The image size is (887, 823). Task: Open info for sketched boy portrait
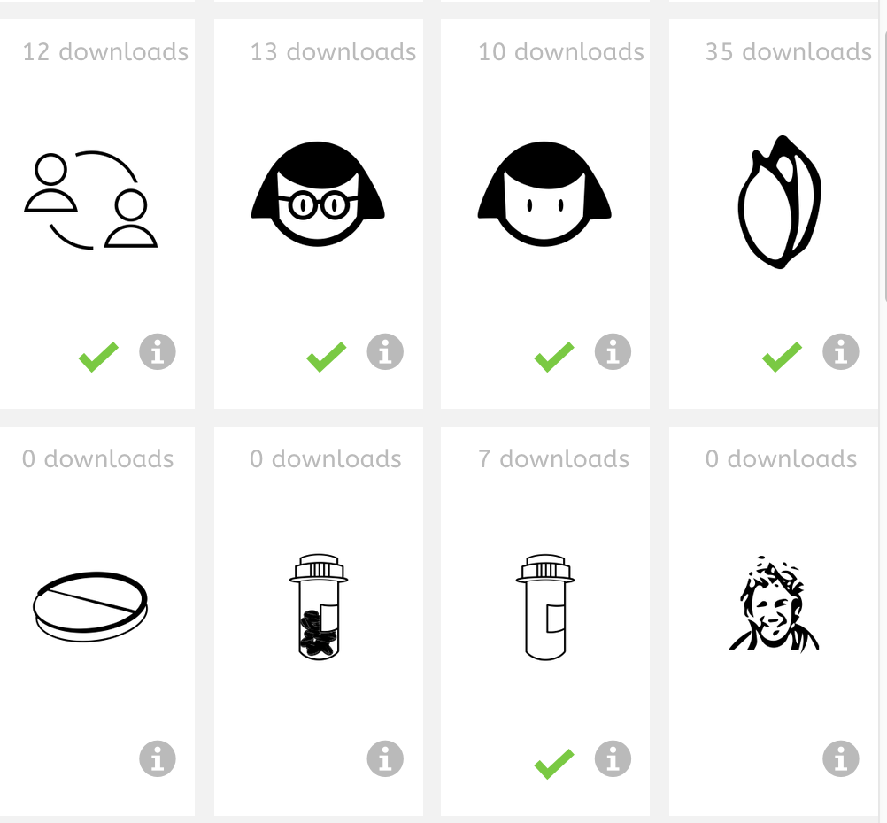pos(841,758)
